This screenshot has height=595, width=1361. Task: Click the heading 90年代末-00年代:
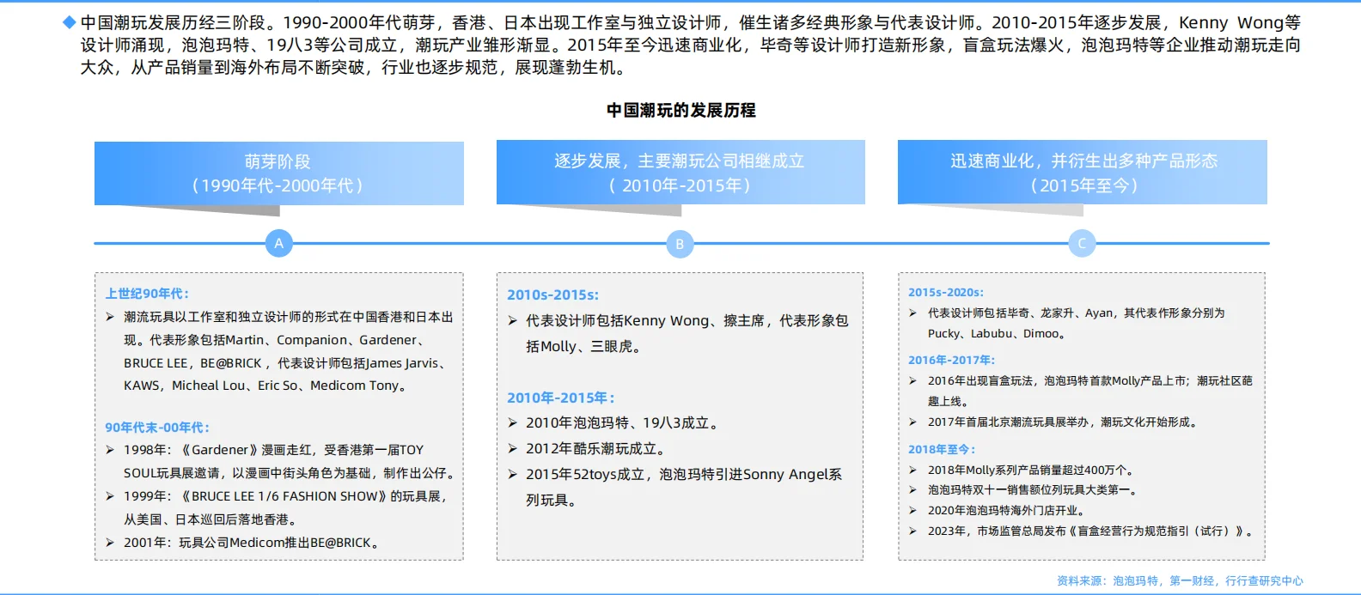point(157,428)
